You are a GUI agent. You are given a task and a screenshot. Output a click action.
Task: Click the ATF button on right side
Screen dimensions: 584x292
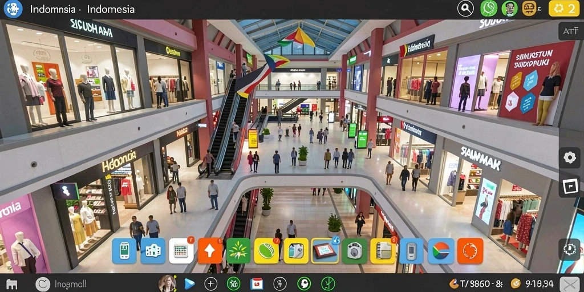pos(570,31)
